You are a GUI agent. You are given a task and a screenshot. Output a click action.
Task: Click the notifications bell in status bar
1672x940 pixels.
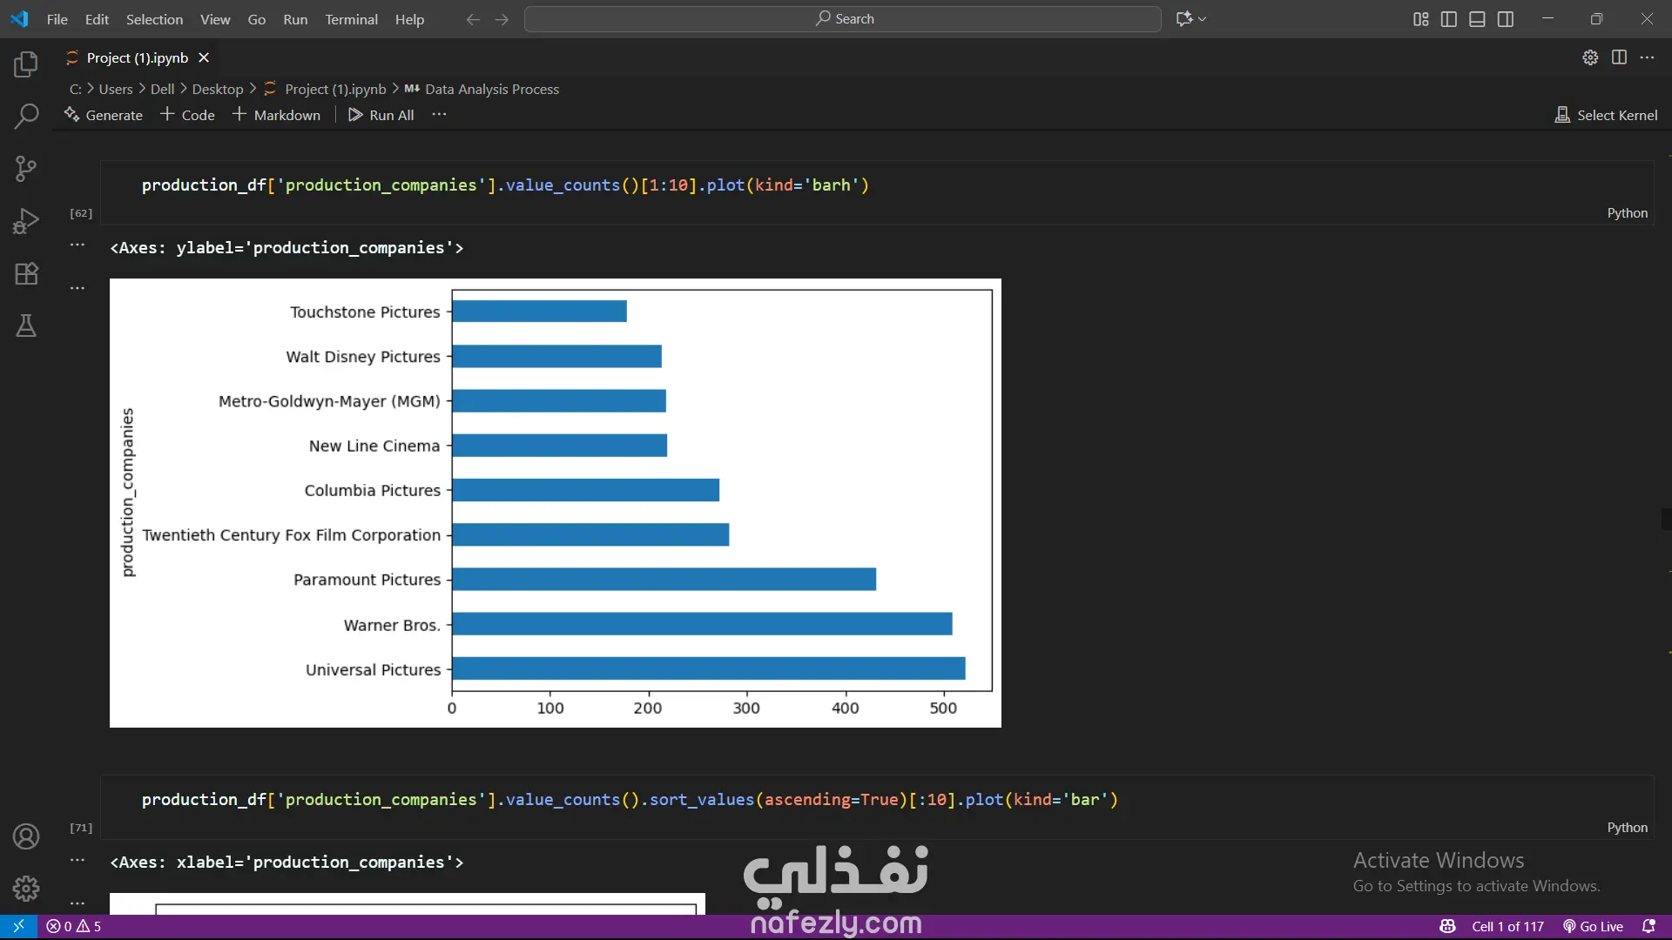coord(1648,926)
